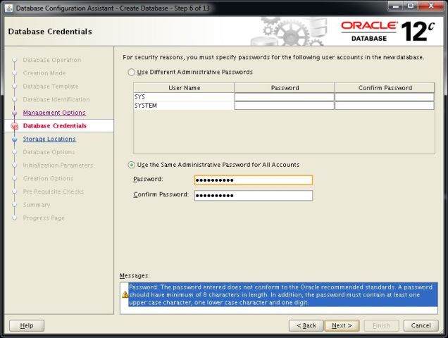Click the SYSTEM confirm password cell
The height and width of the screenshot is (338, 448).
385,106
